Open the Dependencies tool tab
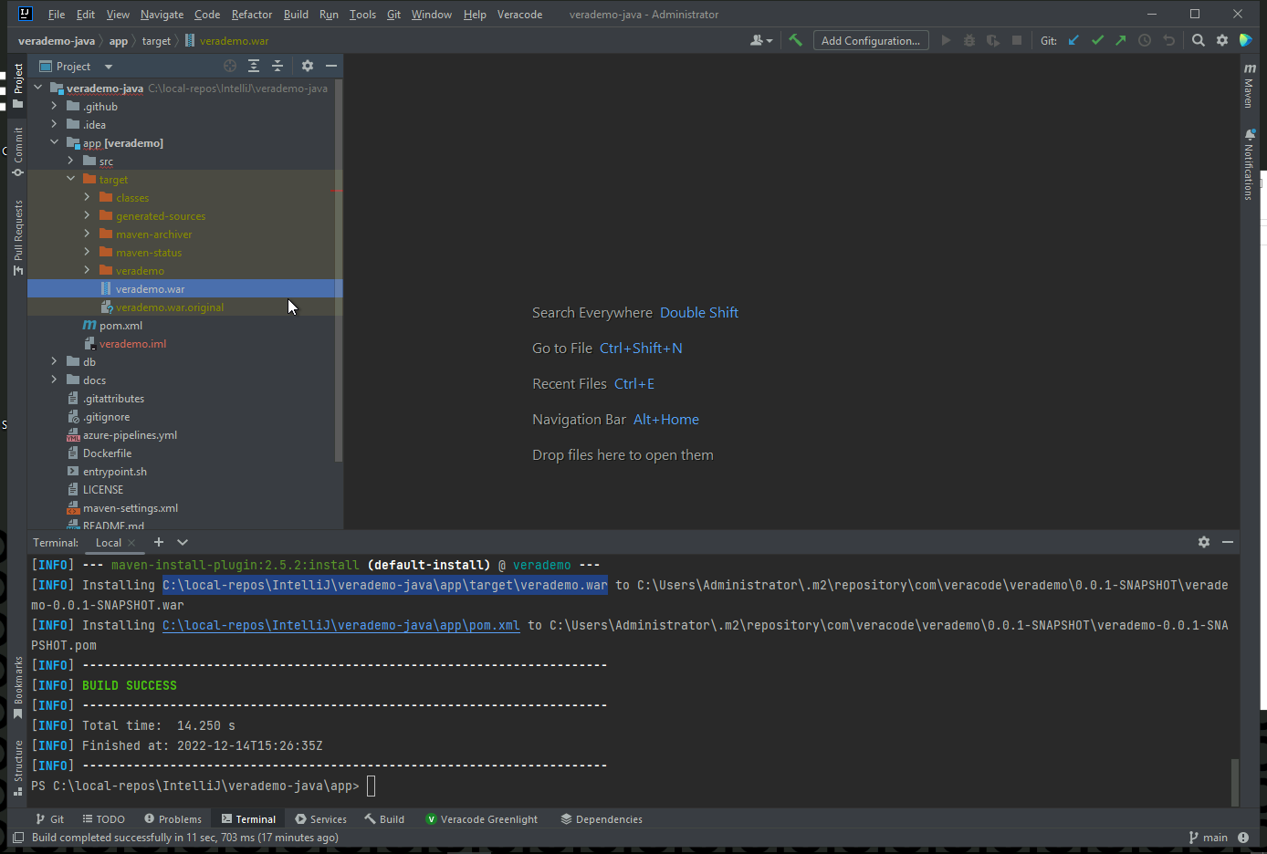 [x=601, y=819]
